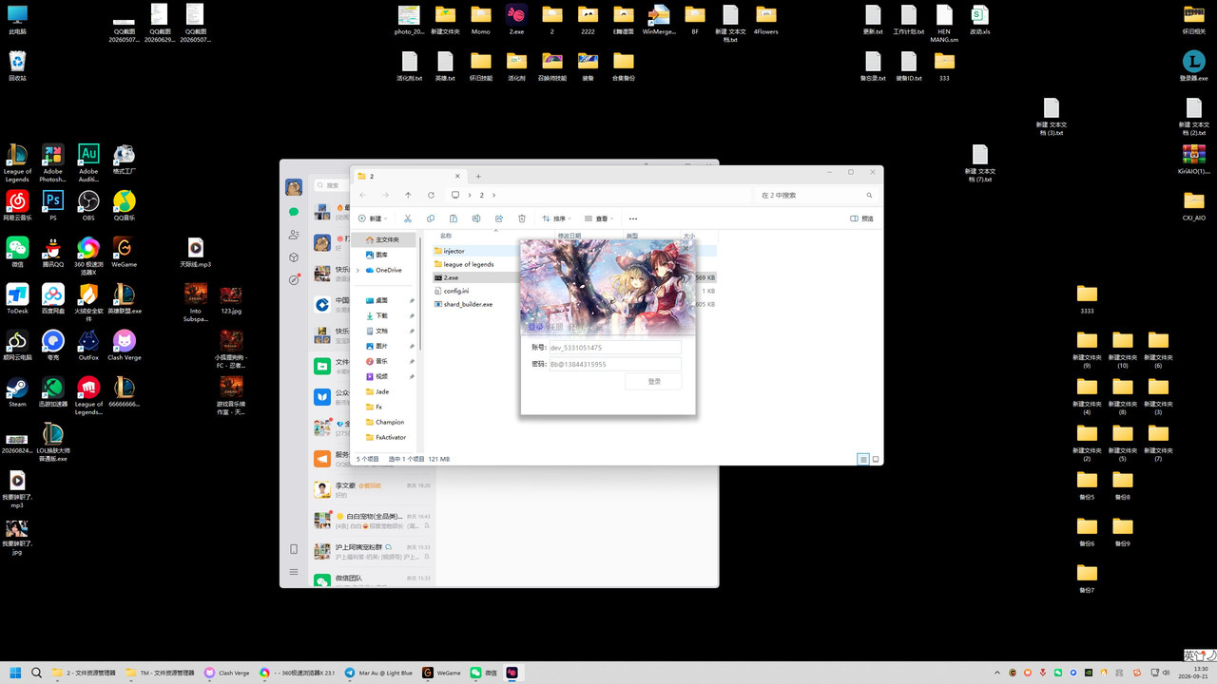The height and width of the screenshot is (684, 1217).
Task: Open the 李文豪 chat in WeChat
Action: pos(373,490)
